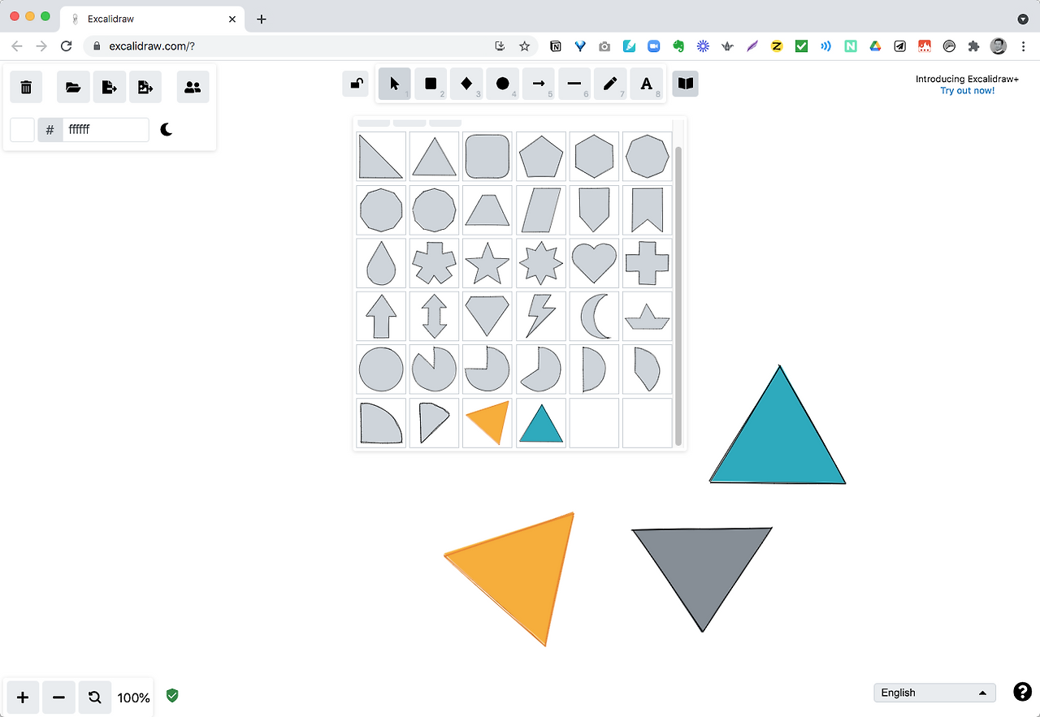Open the English language dropdown
This screenshot has width=1040, height=717.
pyautogui.click(x=934, y=693)
